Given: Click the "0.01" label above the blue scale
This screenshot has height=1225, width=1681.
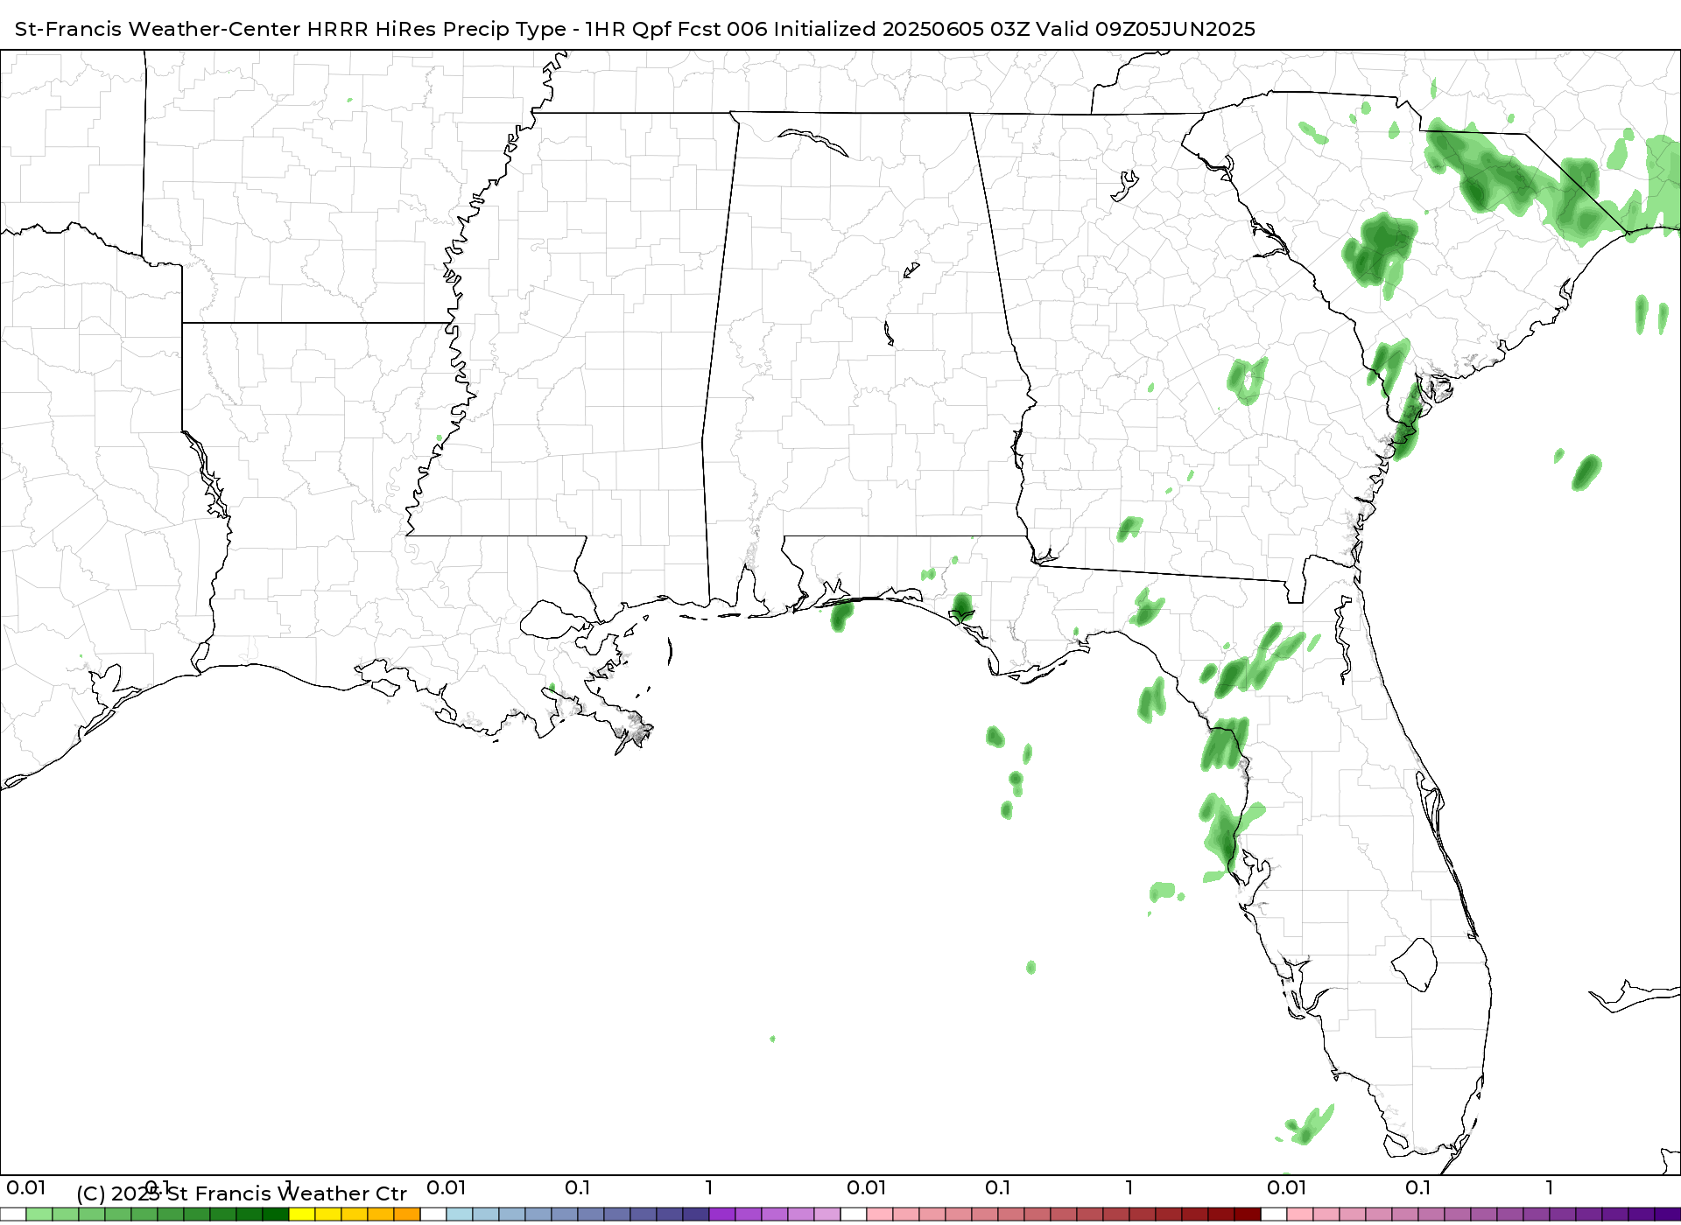Looking at the screenshot, I should click(x=447, y=1188).
